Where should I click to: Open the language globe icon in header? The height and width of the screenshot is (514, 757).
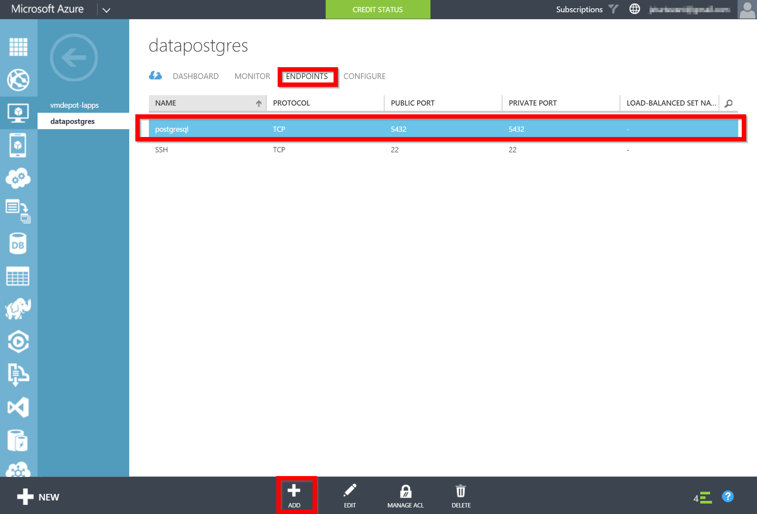(635, 9)
